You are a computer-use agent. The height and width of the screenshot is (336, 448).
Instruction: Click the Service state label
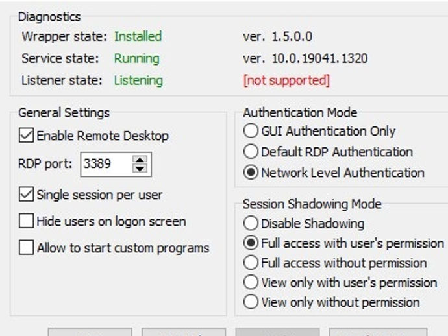pos(60,58)
